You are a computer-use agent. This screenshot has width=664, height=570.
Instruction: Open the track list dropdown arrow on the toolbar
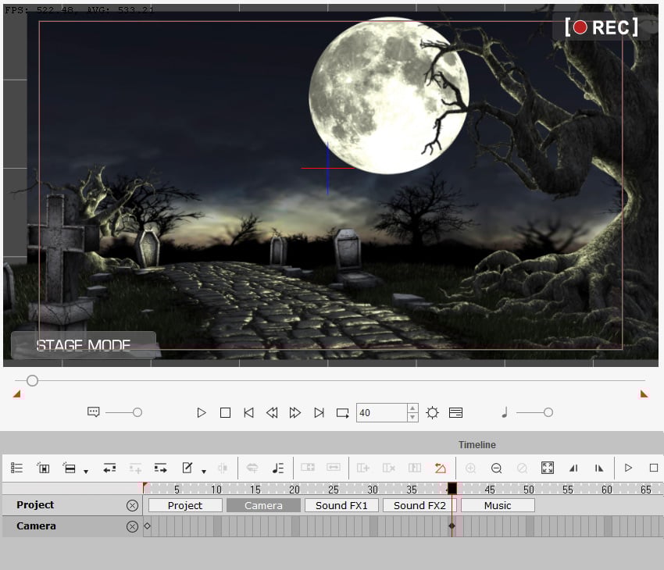[86, 469]
